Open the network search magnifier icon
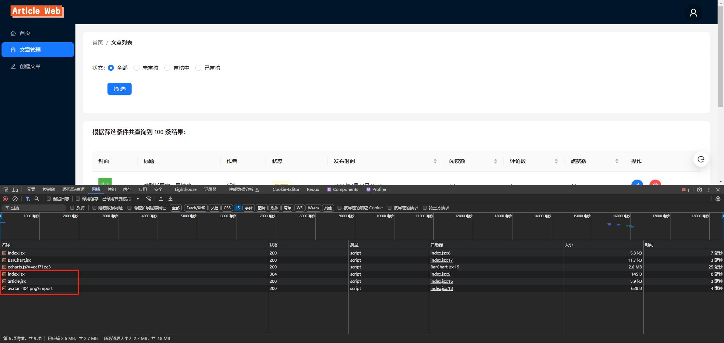Viewport: 724px width, 343px height. click(37, 199)
